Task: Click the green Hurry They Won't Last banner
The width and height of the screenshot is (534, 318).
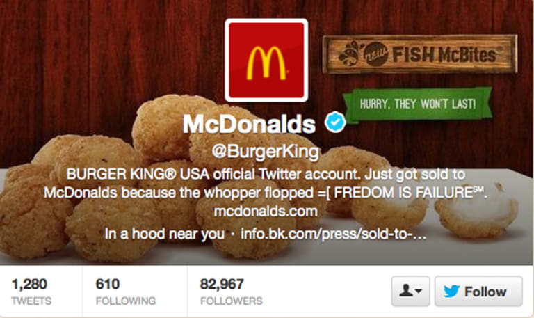Action: pyautogui.click(x=417, y=104)
